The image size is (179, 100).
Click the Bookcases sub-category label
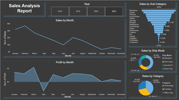(x=134, y=30)
